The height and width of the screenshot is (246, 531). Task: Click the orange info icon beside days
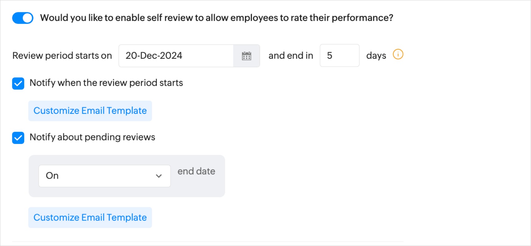point(398,54)
